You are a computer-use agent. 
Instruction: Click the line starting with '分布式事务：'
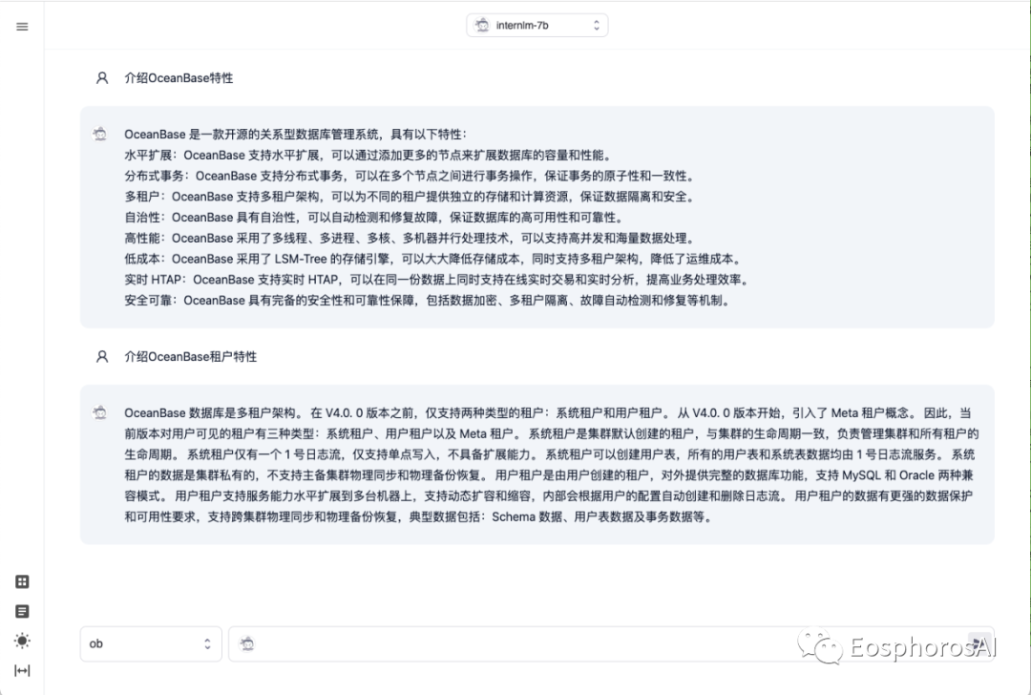point(410,177)
